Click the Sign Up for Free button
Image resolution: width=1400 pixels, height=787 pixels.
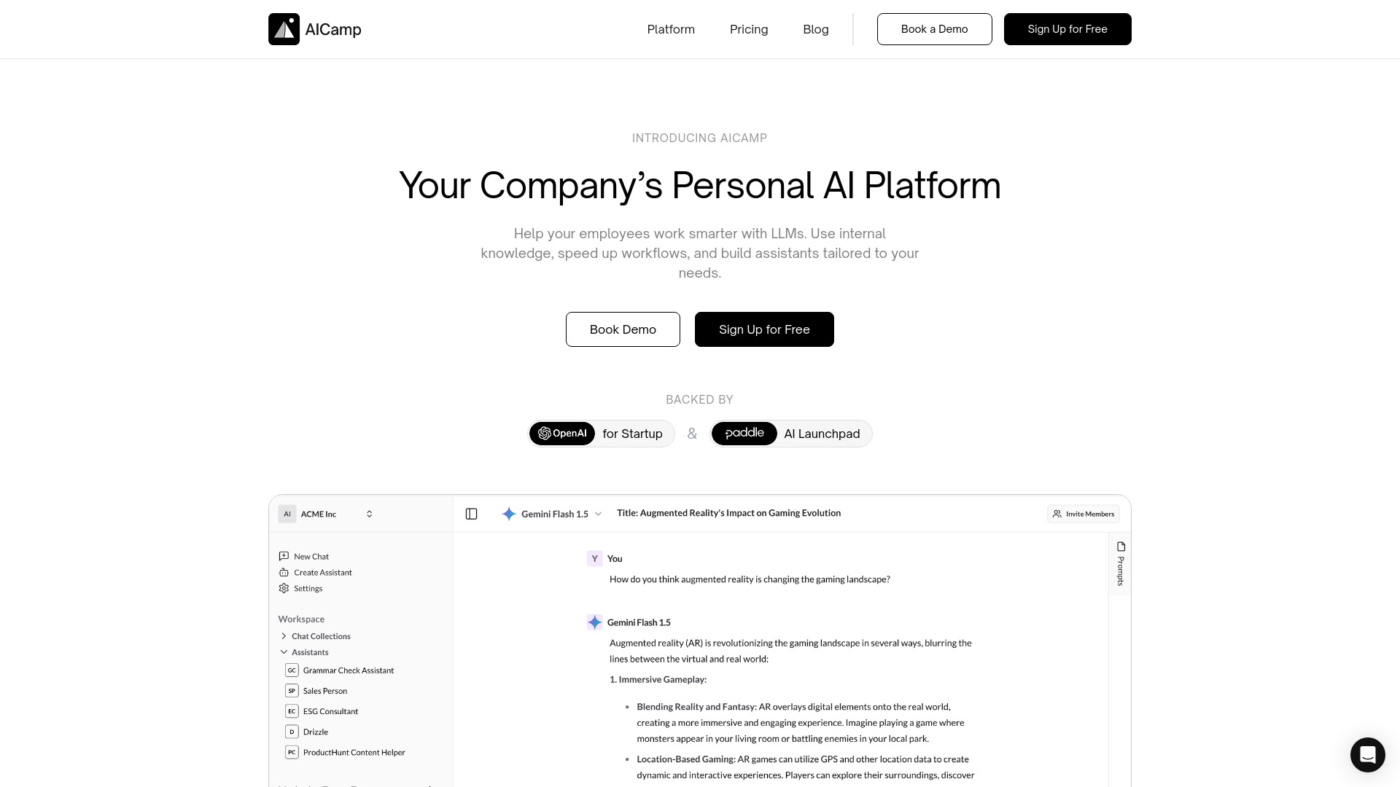[x=1067, y=29]
